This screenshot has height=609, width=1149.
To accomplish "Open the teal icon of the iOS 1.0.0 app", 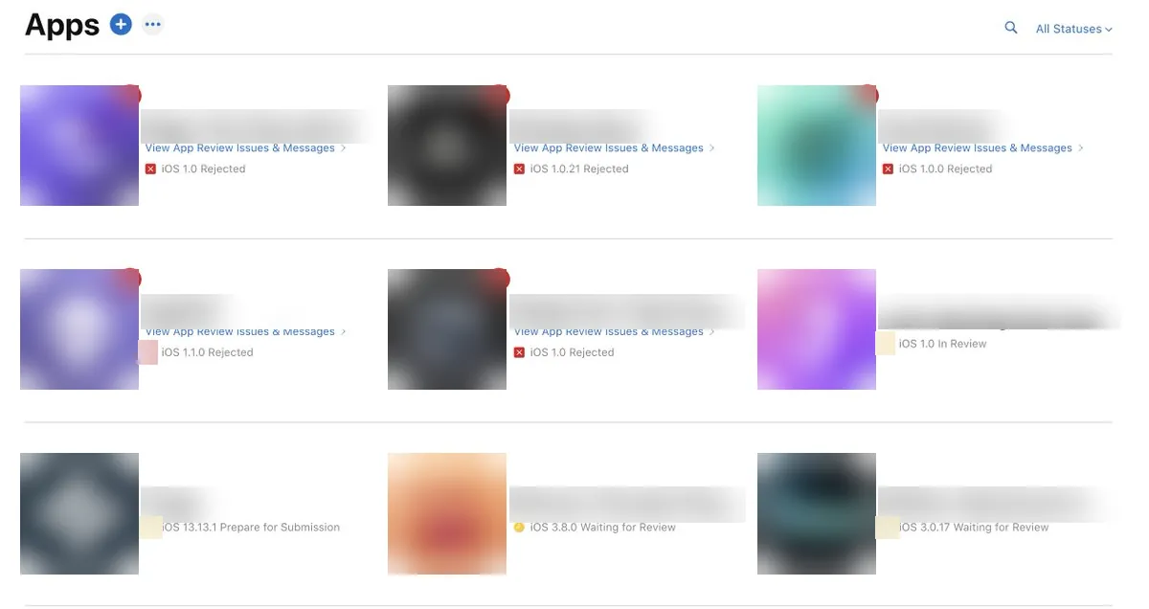I will [817, 146].
